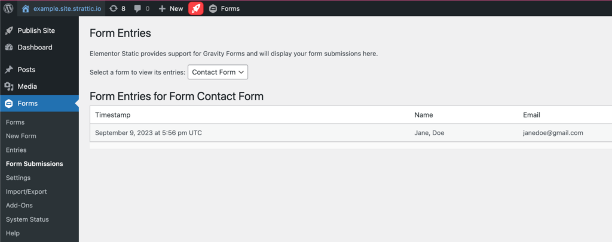Open the New Form submenu link
The width and height of the screenshot is (612, 242).
tap(21, 136)
